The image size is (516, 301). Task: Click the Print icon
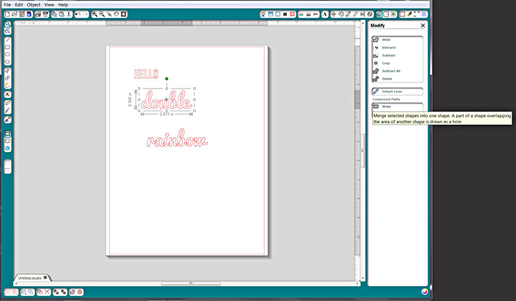38,14
